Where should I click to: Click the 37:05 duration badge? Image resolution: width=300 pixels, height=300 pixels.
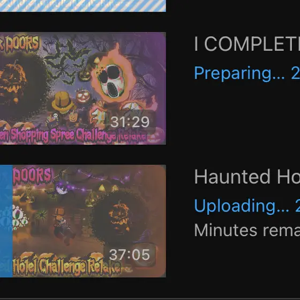click(x=130, y=254)
